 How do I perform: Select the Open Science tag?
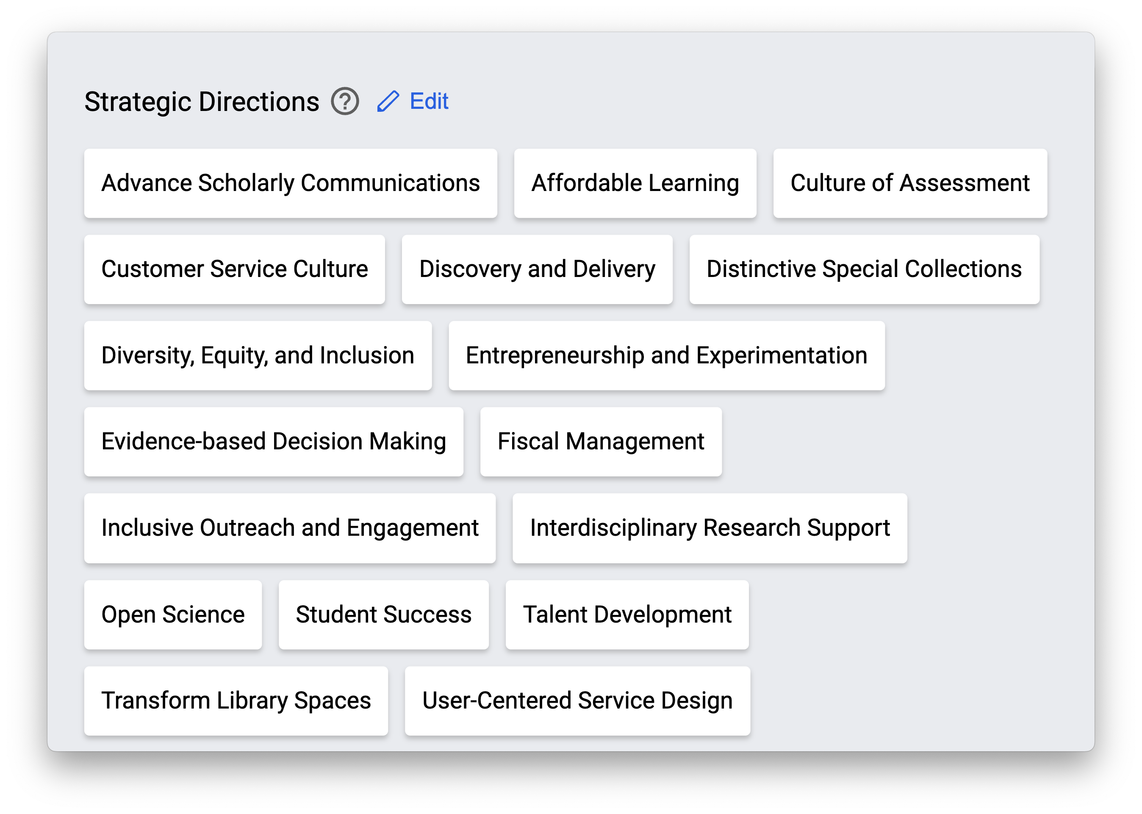(173, 615)
